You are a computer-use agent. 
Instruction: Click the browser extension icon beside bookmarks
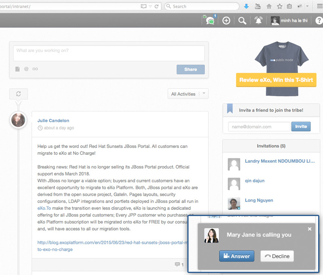[x=300, y=6]
